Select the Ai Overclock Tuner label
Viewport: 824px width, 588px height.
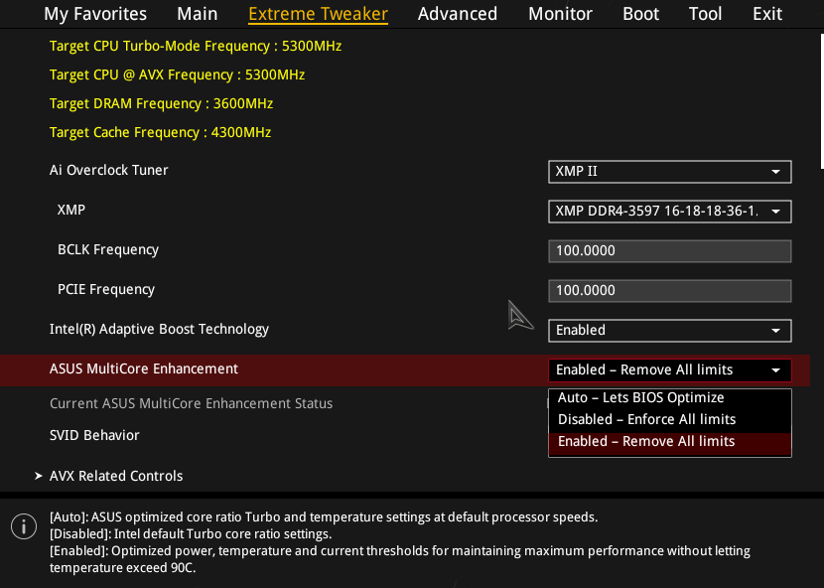coord(109,171)
